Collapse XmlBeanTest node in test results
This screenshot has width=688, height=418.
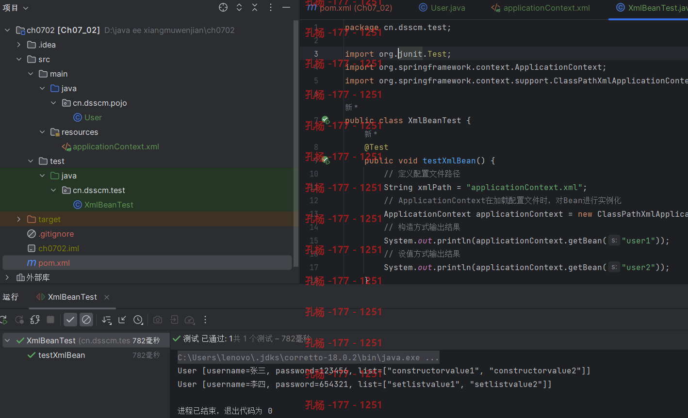pyautogui.click(x=7, y=340)
